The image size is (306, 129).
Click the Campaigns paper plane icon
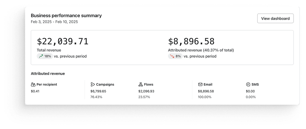click(x=93, y=84)
